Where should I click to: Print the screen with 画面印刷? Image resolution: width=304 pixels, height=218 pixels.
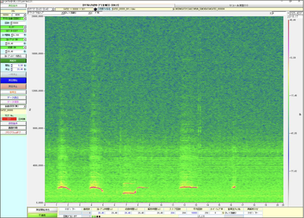coord(13,127)
